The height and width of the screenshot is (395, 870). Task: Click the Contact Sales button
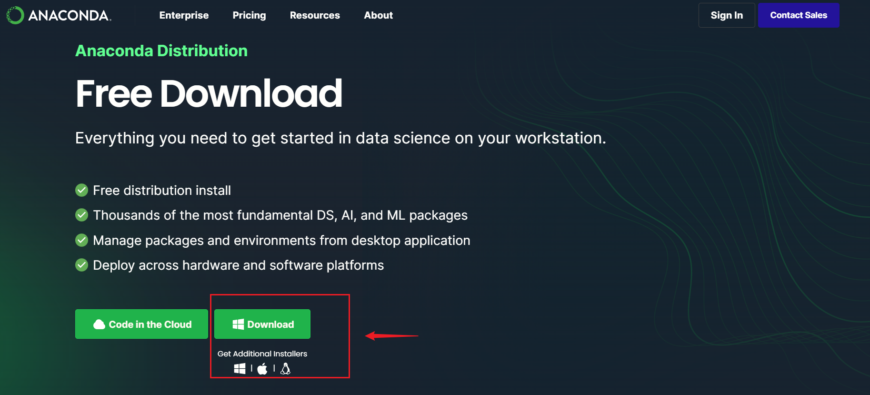[x=799, y=15]
